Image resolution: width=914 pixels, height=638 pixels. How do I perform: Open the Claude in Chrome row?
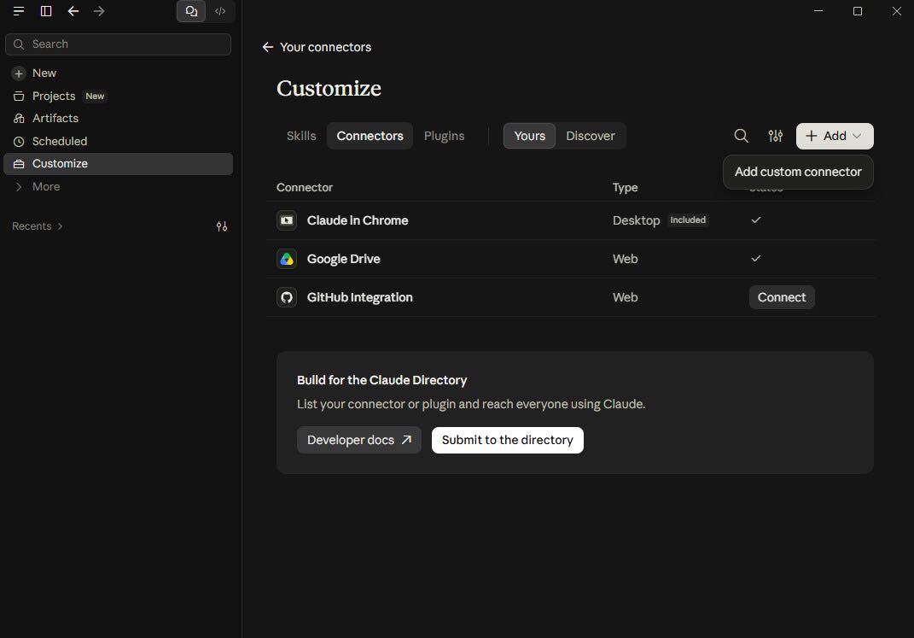571,220
